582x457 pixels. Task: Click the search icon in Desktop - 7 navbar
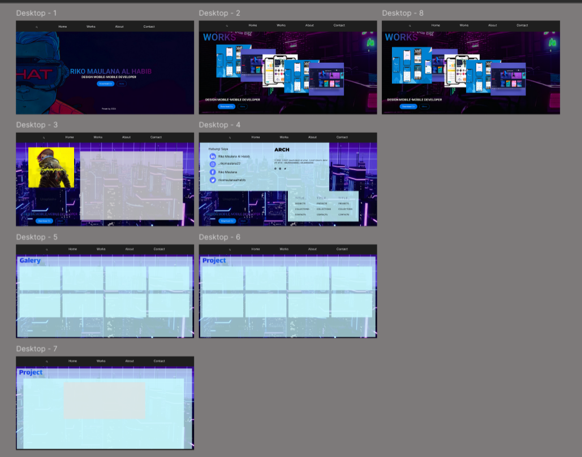tap(47, 361)
